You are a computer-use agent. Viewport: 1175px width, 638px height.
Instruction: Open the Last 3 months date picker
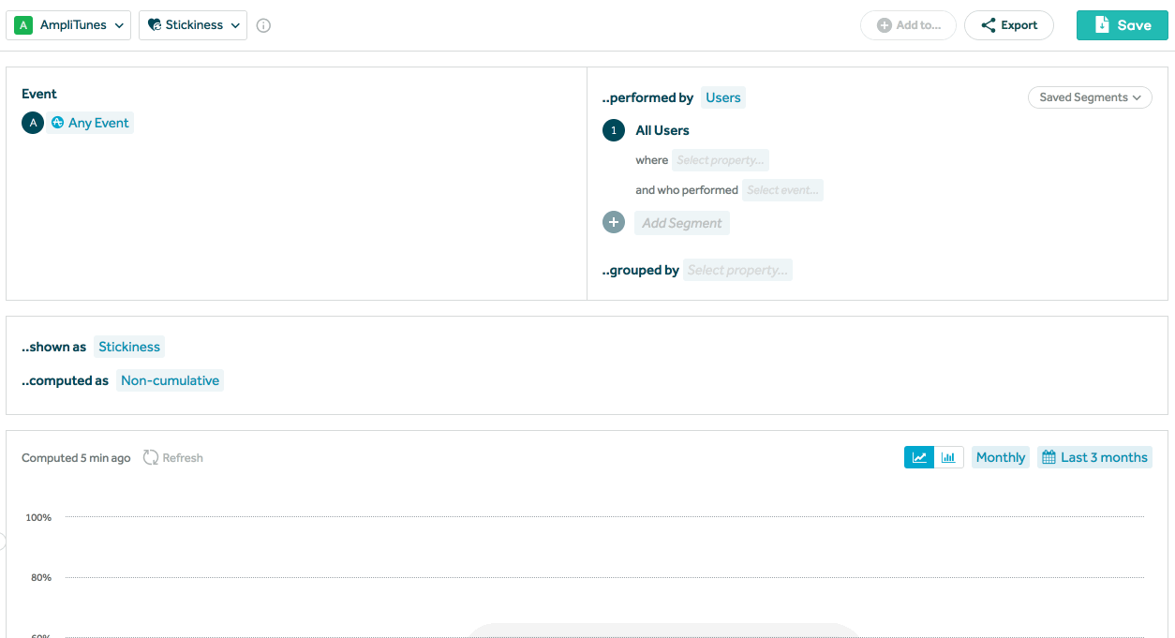click(1094, 457)
